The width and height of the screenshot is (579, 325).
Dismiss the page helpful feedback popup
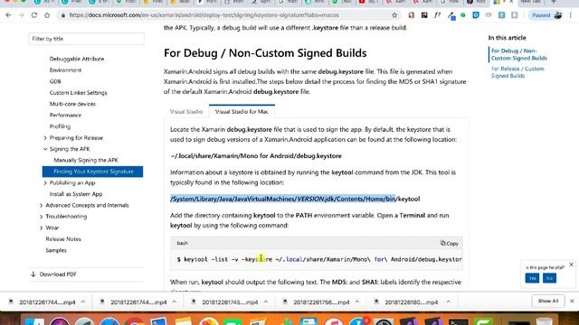coord(571,265)
